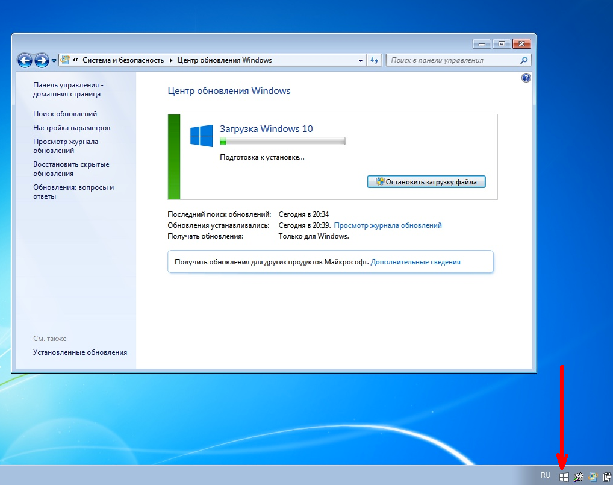Open "Обновления: вопросы и ответы" link
613x485 pixels.
point(73,192)
